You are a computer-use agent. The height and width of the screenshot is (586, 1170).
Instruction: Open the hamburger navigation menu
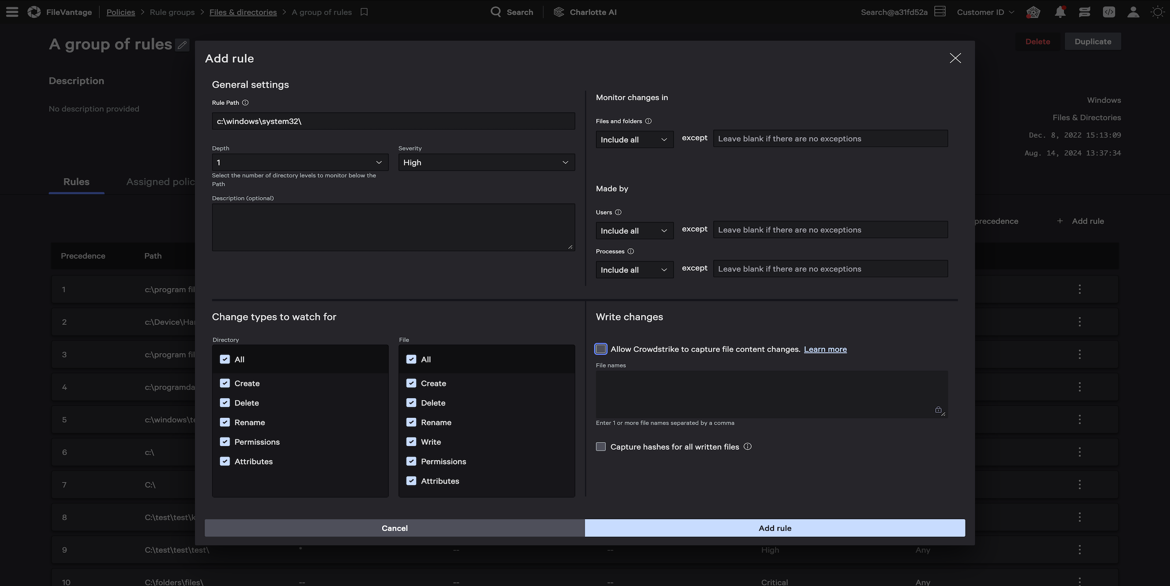tap(12, 12)
